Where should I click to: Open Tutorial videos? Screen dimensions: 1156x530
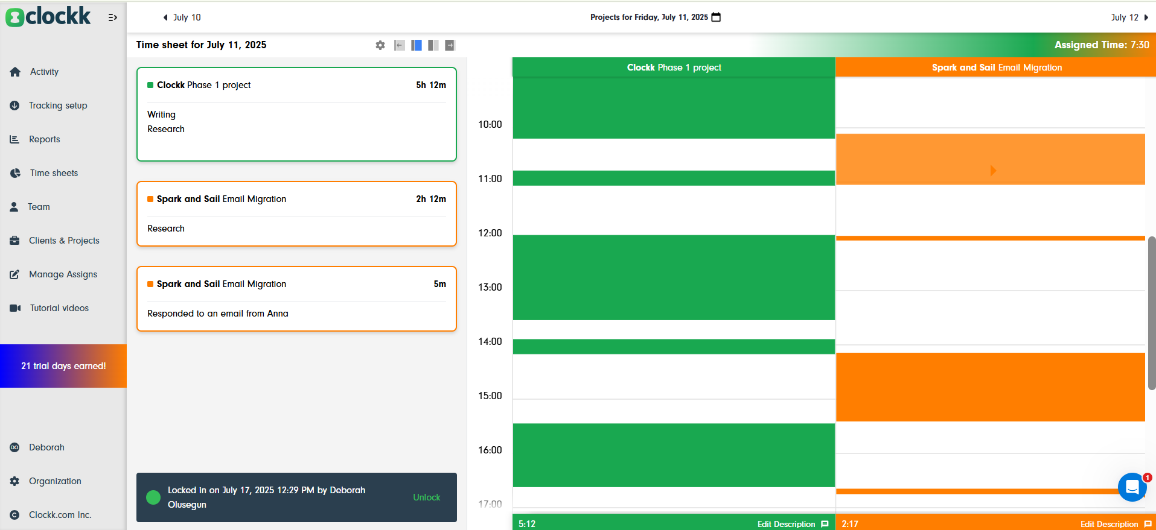tap(59, 308)
